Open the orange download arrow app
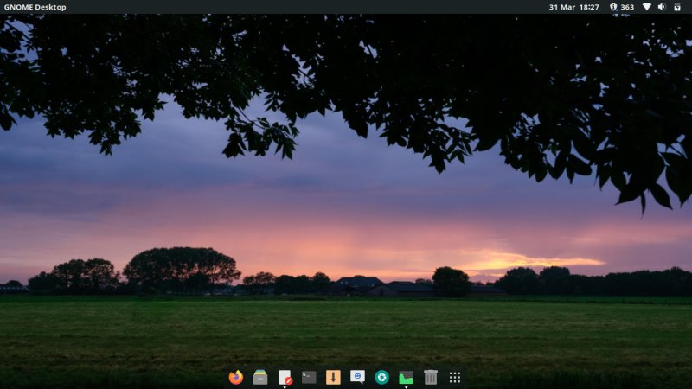 coord(333,377)
